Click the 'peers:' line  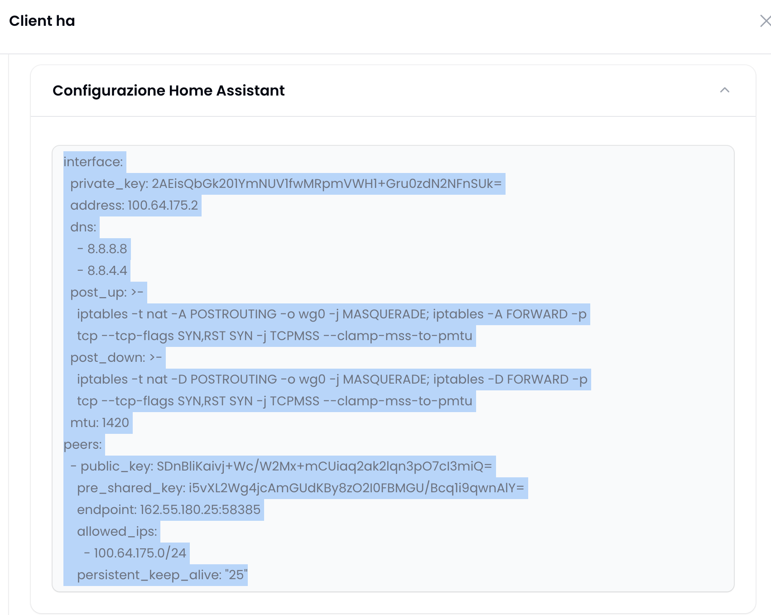83,444
